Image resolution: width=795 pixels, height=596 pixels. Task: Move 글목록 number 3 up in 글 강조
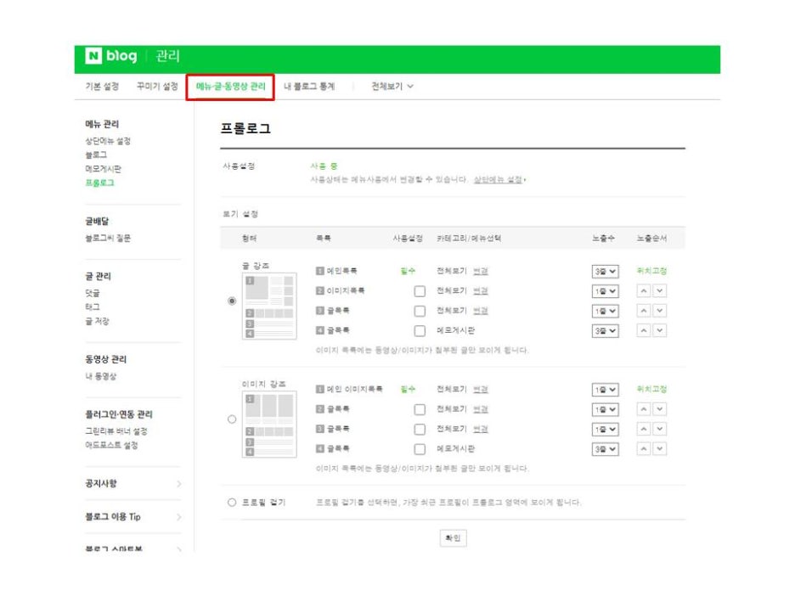click(644, 311)
